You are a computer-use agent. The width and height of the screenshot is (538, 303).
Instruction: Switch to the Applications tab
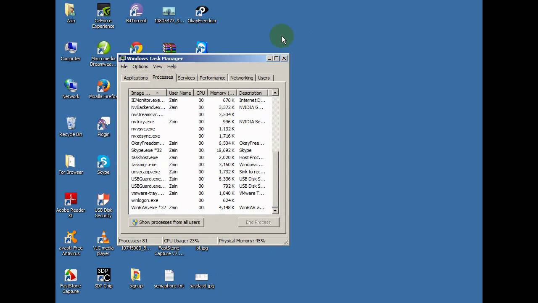pyautogui.click(x=135, y=78)
